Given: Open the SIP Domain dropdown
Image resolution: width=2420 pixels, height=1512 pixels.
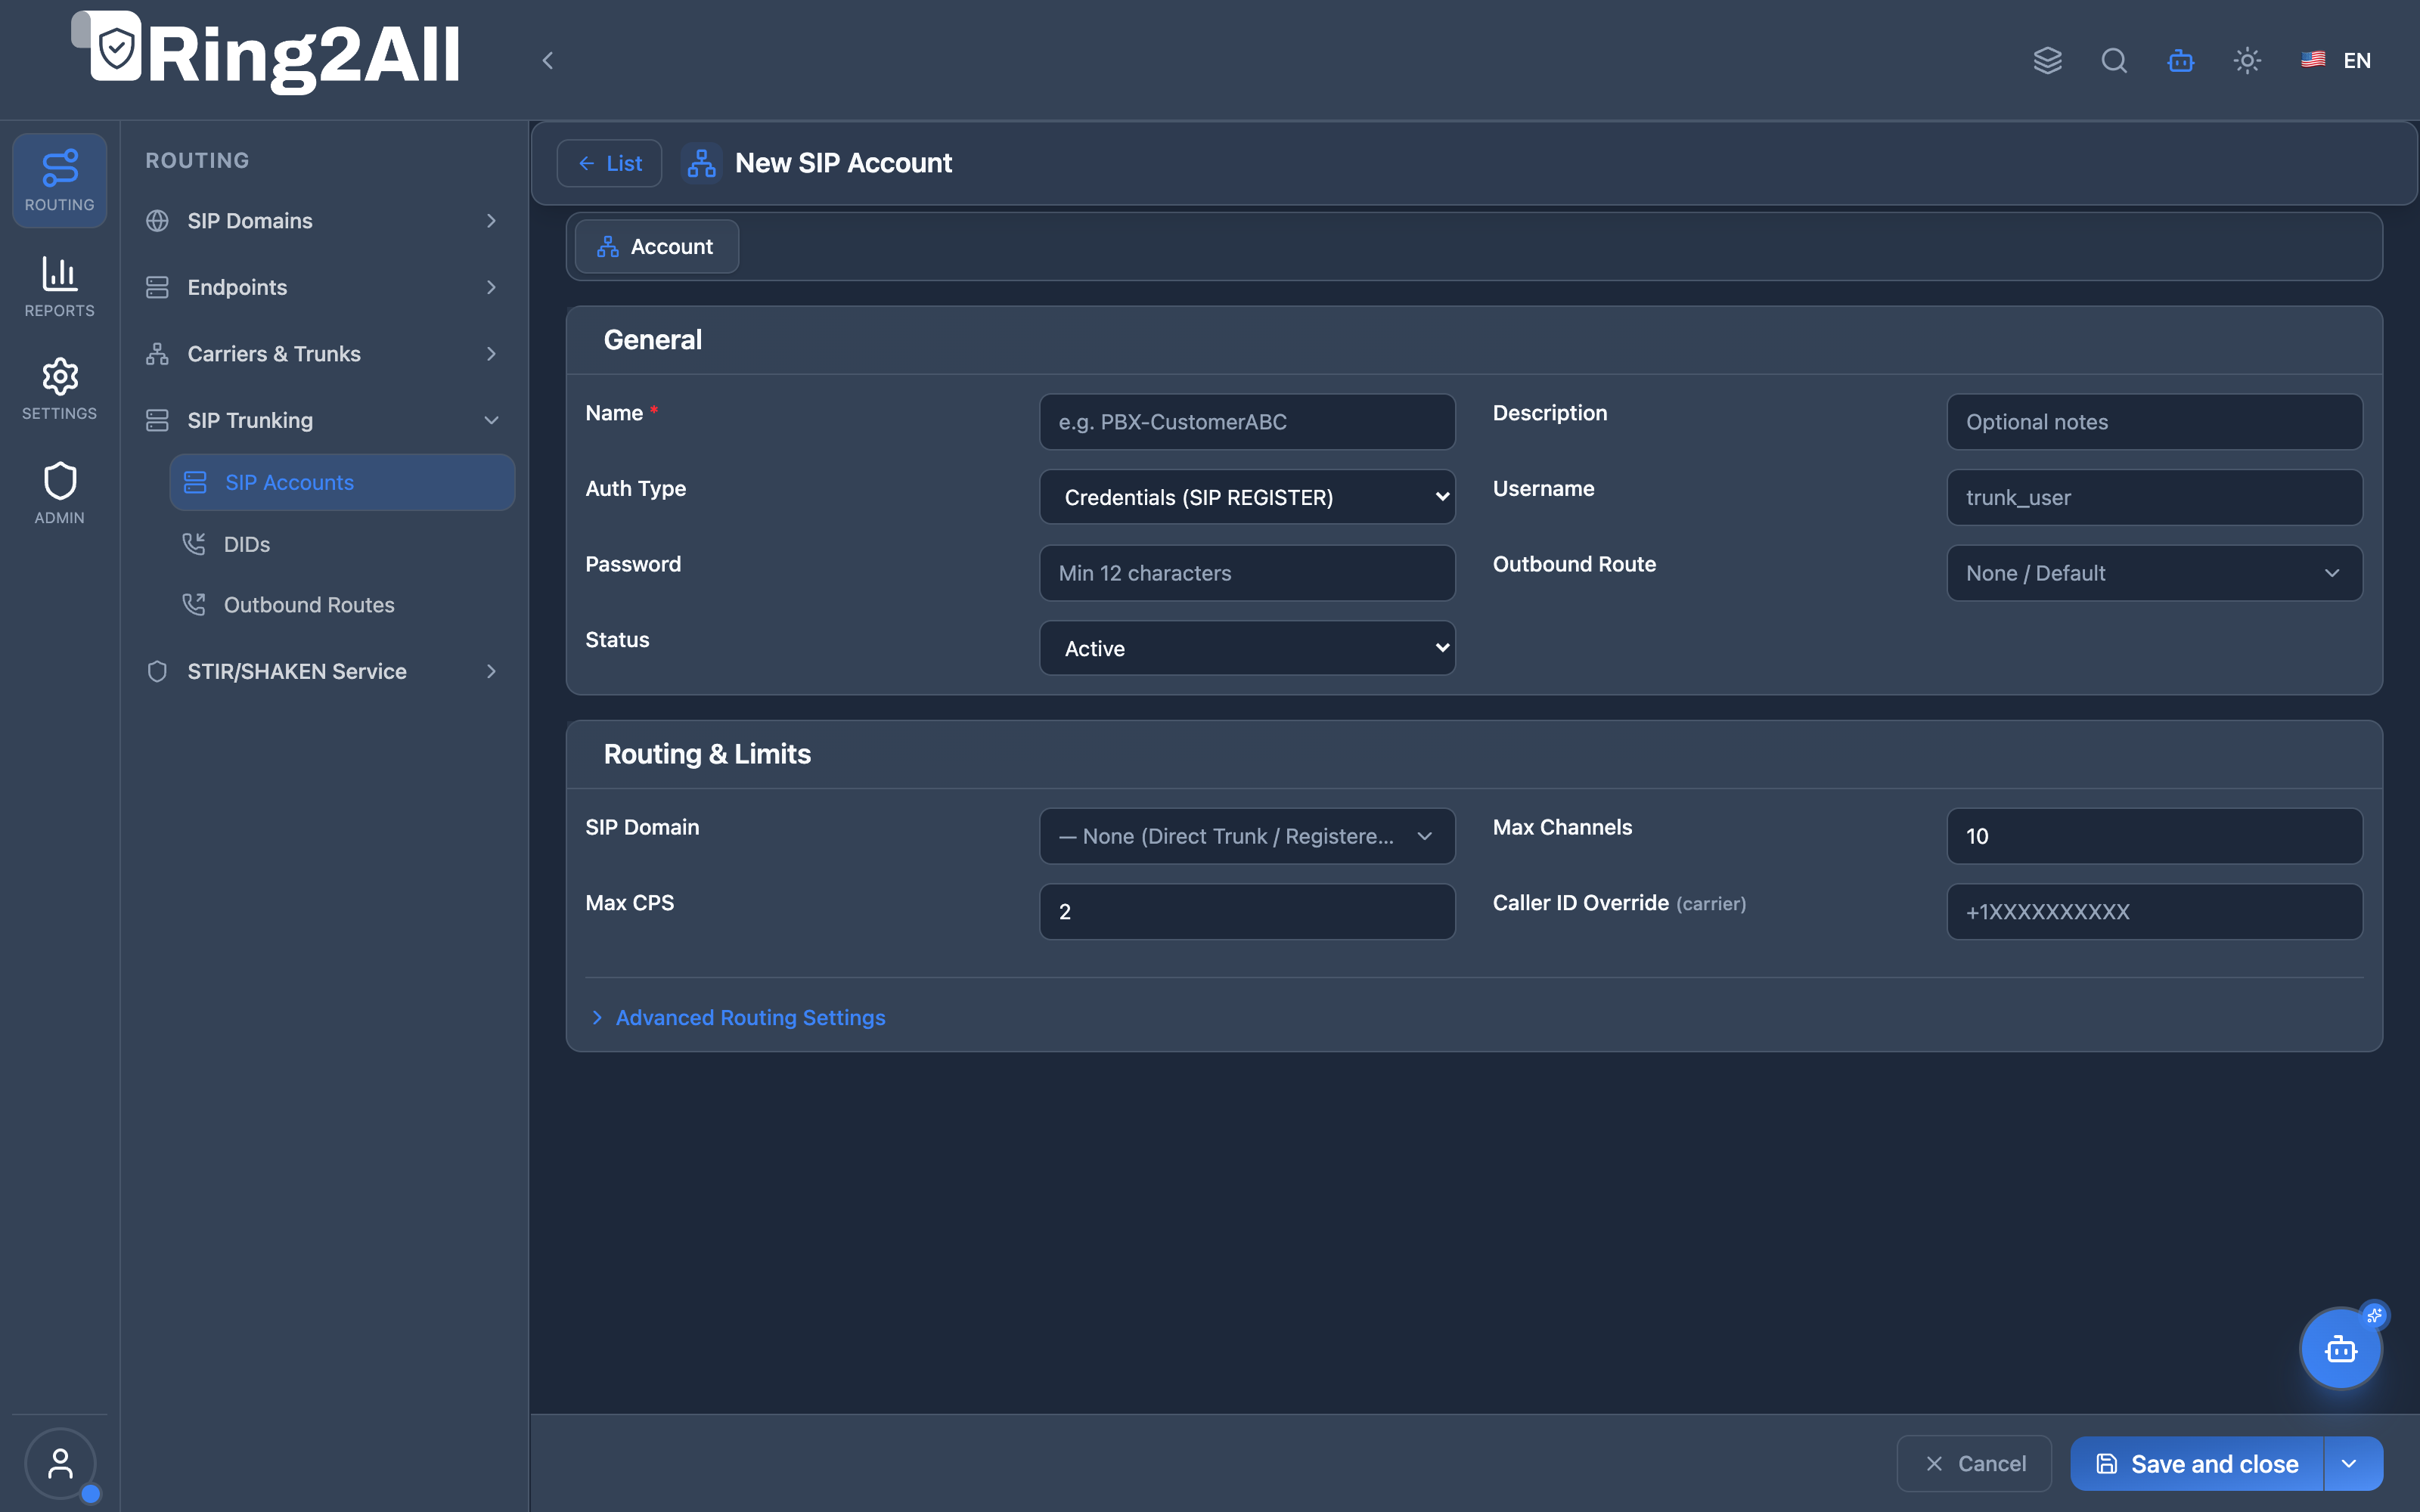Looking at the screenshot, I should tap(1247, 836).
